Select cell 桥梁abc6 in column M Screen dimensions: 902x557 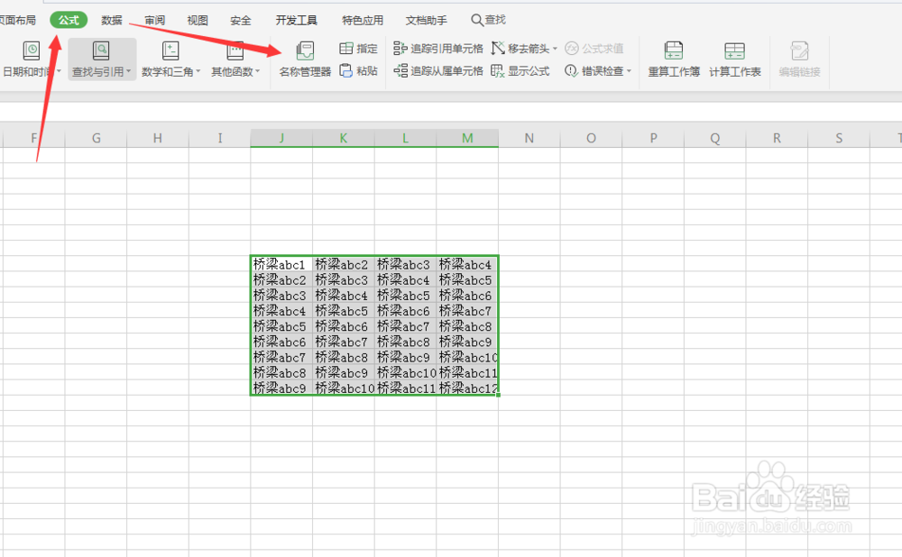[x=467, y=296]
